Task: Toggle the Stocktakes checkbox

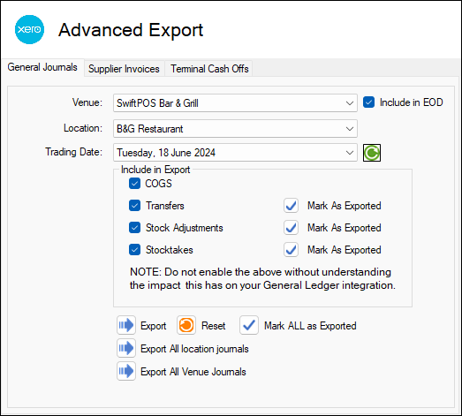Action: pyautogui.click(x=134, y=250)
